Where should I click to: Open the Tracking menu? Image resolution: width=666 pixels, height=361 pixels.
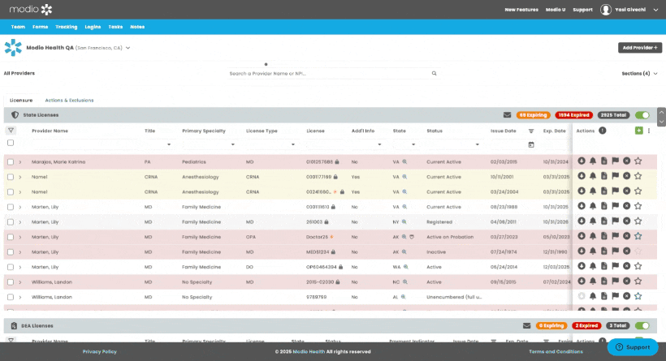point(67,27)
